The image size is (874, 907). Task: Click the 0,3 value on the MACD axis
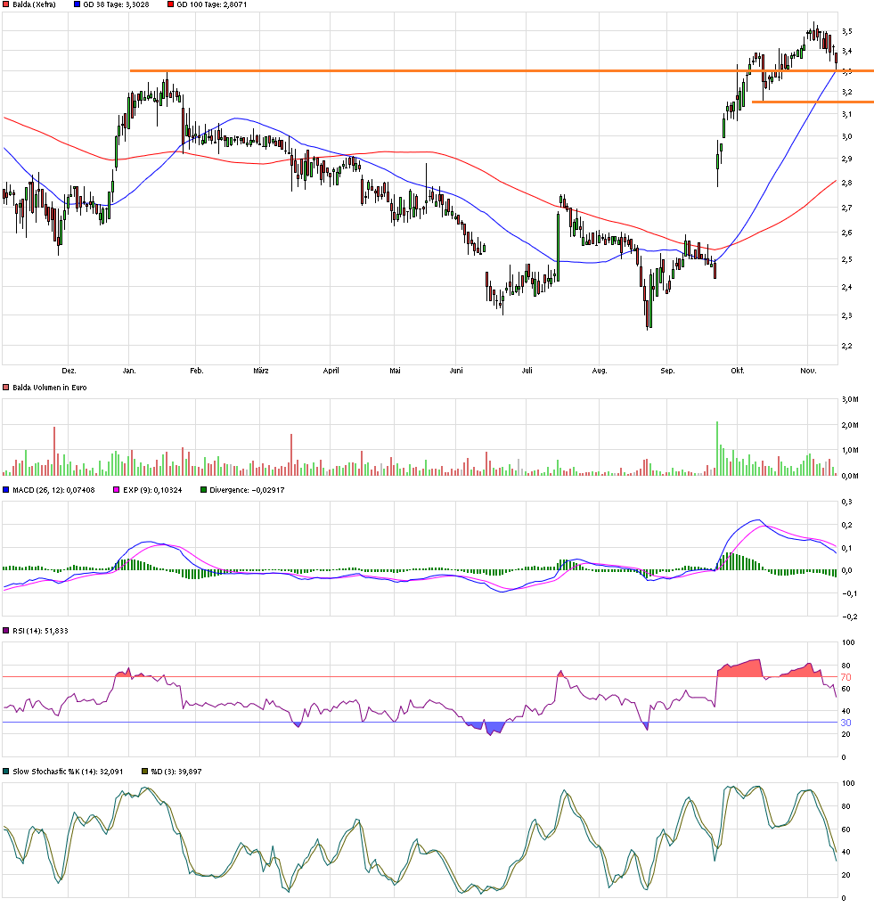[846, 502]
